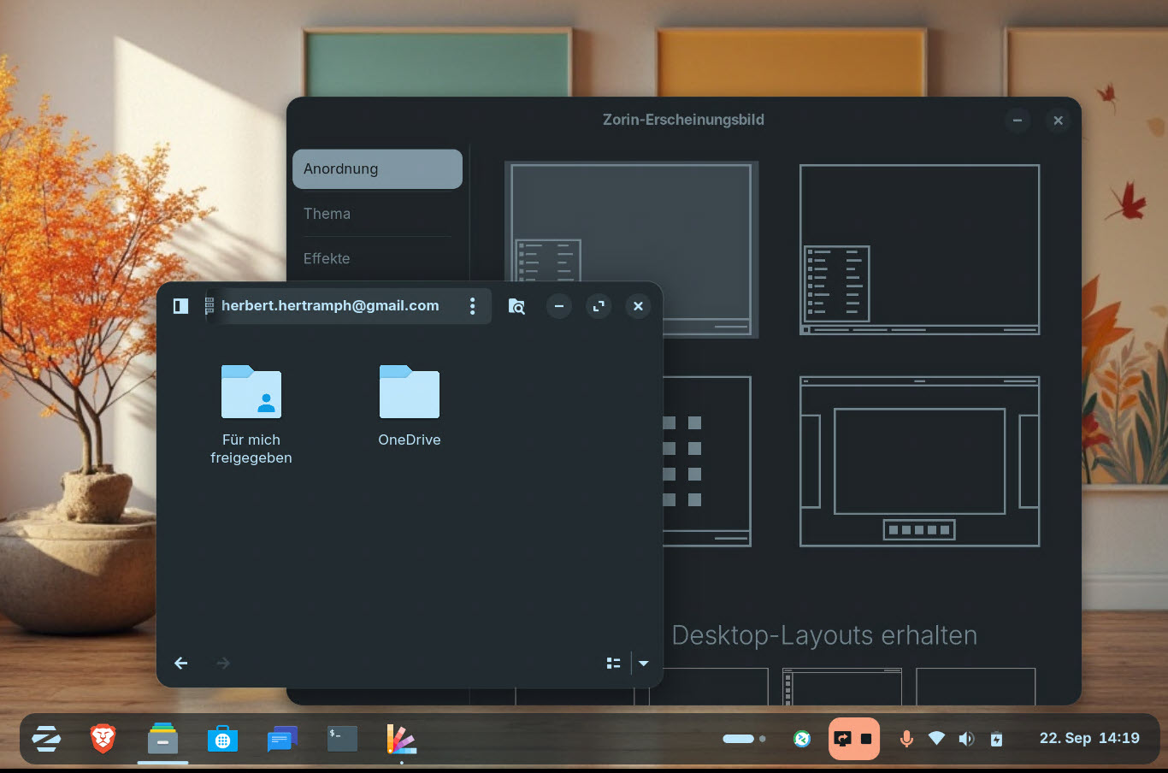This screenshot has height=773, width=1168.
Task: Go back in file manager
Action: (x=181, y=663)
